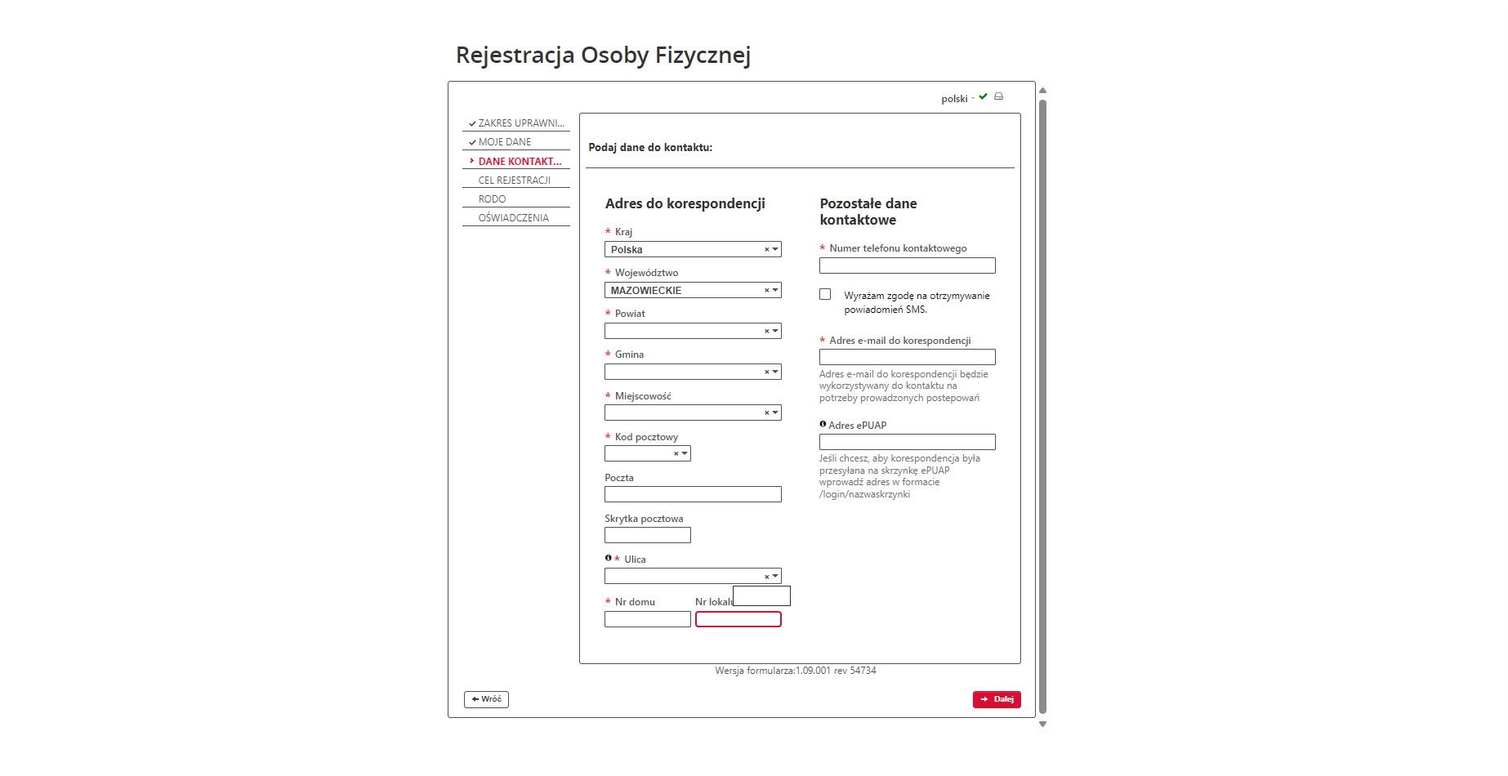Clear the Kod pocztowy field with x
This screenshot has height=776, width=1508.
[x=676, y=454]
